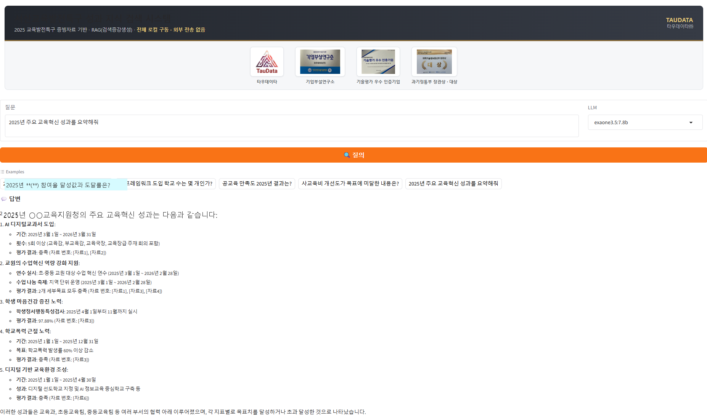Open the LLM model dropdown exaone3.5:7.8b
This screenshot has width=707, height=417.
tap(645, 122)
